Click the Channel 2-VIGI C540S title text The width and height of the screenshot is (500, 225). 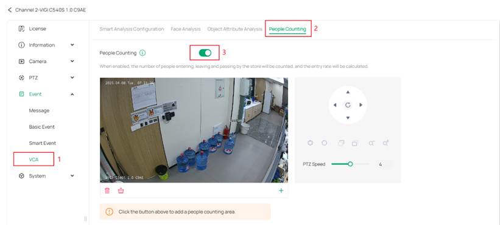(51, 10)
